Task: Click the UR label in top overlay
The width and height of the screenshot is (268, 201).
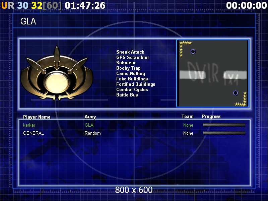Action: pos(8,5)
